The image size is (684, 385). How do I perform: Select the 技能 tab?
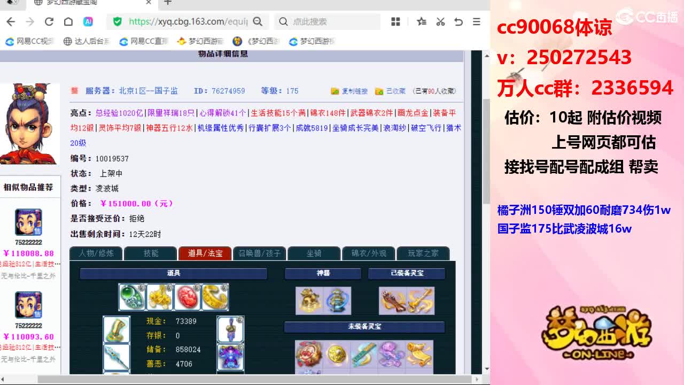[x=150, y=254]
